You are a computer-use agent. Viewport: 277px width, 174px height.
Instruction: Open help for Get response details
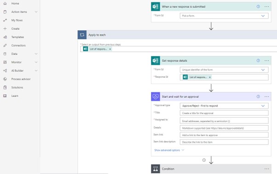[258, 61]
